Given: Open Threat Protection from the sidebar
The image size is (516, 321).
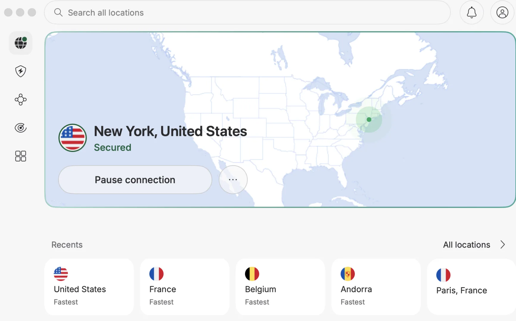Looking at the screenshot, I should point(20,71).
